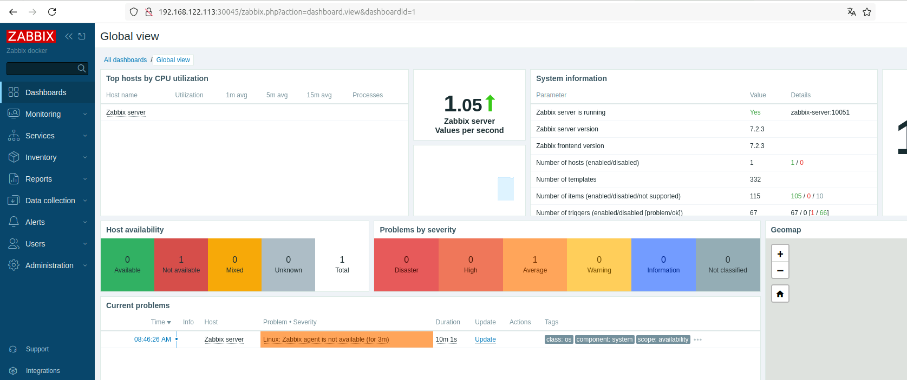Zoom out on the Geomap
Screen dimensions: 907x380
(x=780, y=270)
